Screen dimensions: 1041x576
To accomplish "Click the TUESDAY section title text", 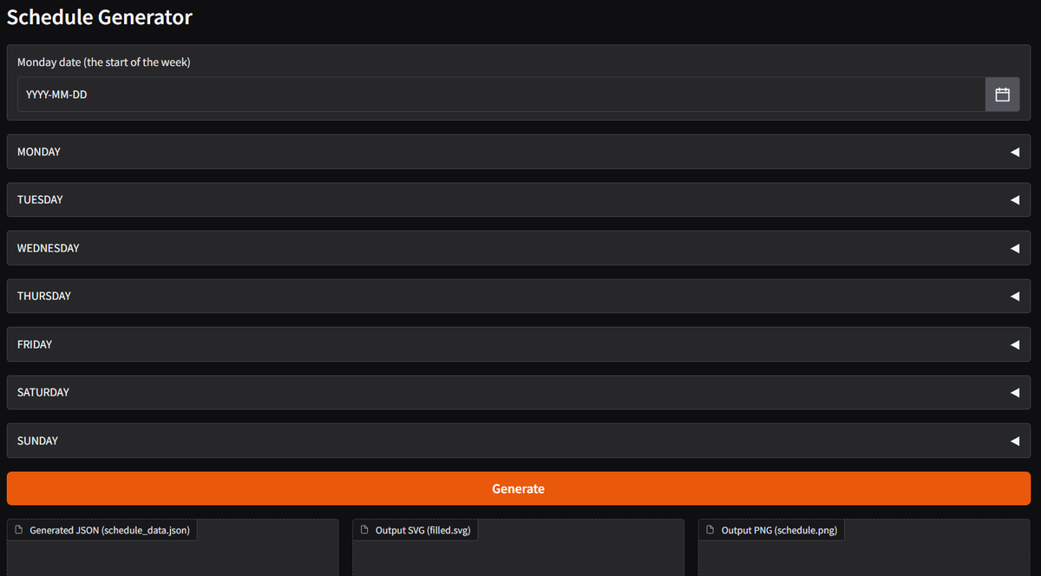I will click(x=40, y=200).
